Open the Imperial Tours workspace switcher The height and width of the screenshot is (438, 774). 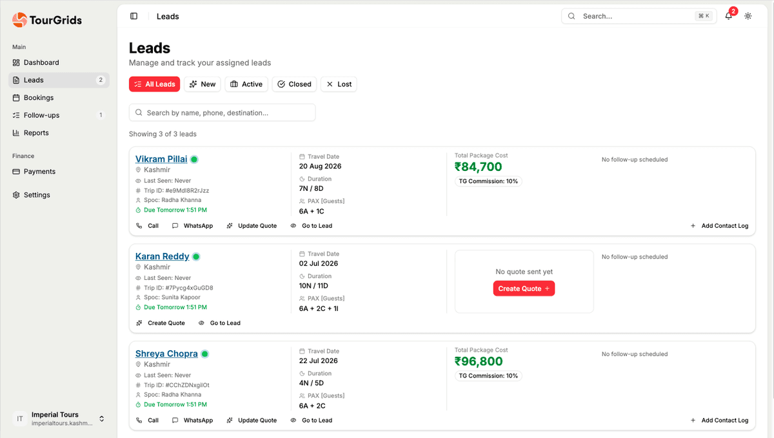click(x=58, y=419)
